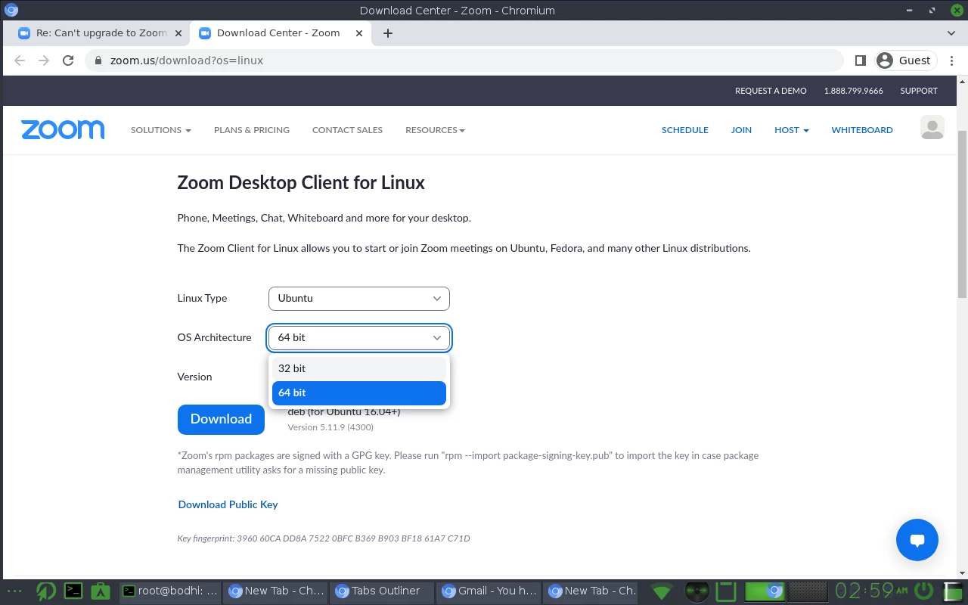The height and width of the screenshot is (605, 968).
Task: Open the Bodhi main menu icon in taskbar
Action: (x=46, y=591)
